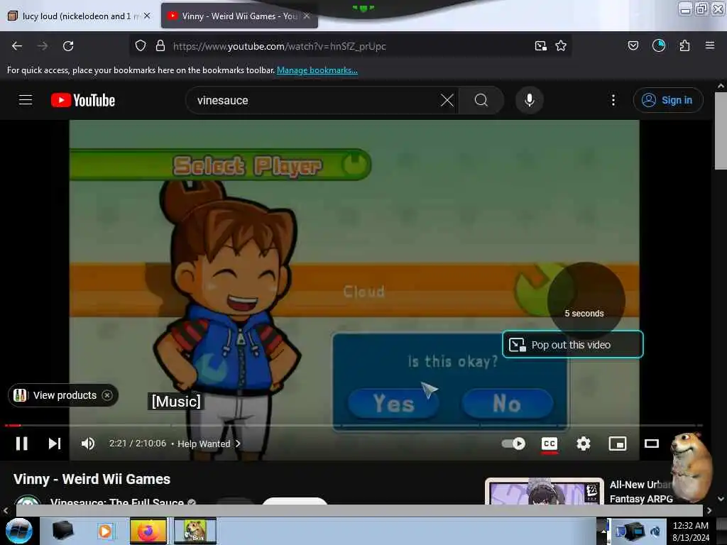The width and height of the screenshot is (727, 545).
Task: Open the YouTube hamburger guide menu
Action: point(26,100)
